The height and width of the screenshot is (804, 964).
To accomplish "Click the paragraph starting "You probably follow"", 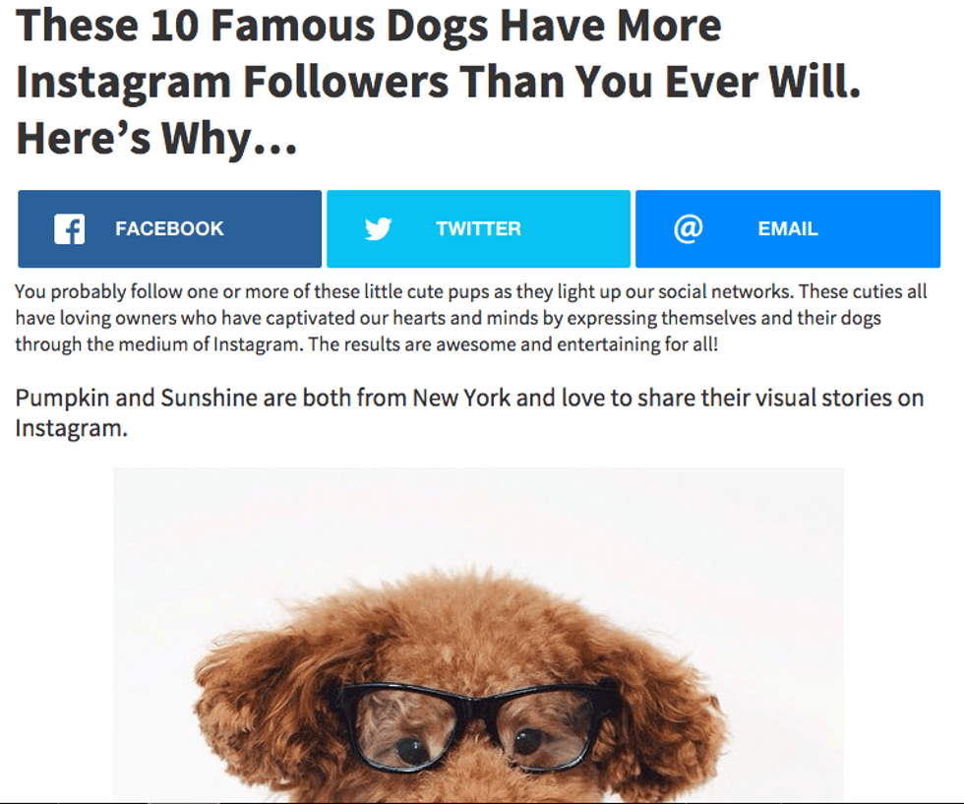I will pyautogui.click(x=471, y=318).
